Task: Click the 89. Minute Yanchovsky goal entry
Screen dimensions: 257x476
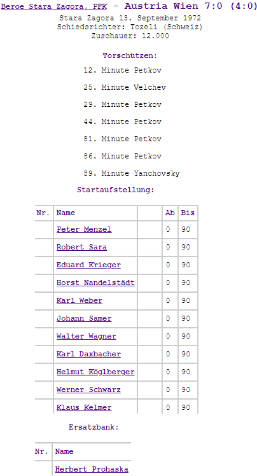Action: click(131, 173)
